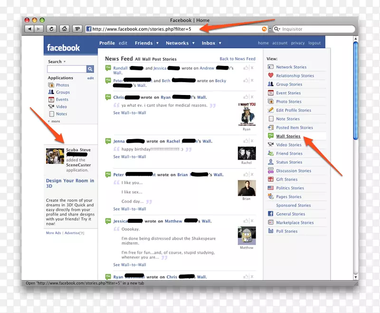The width and height of the screenshot is (380, 313).
Task: Open Profile in top navigation
Action: coord(107,43)
